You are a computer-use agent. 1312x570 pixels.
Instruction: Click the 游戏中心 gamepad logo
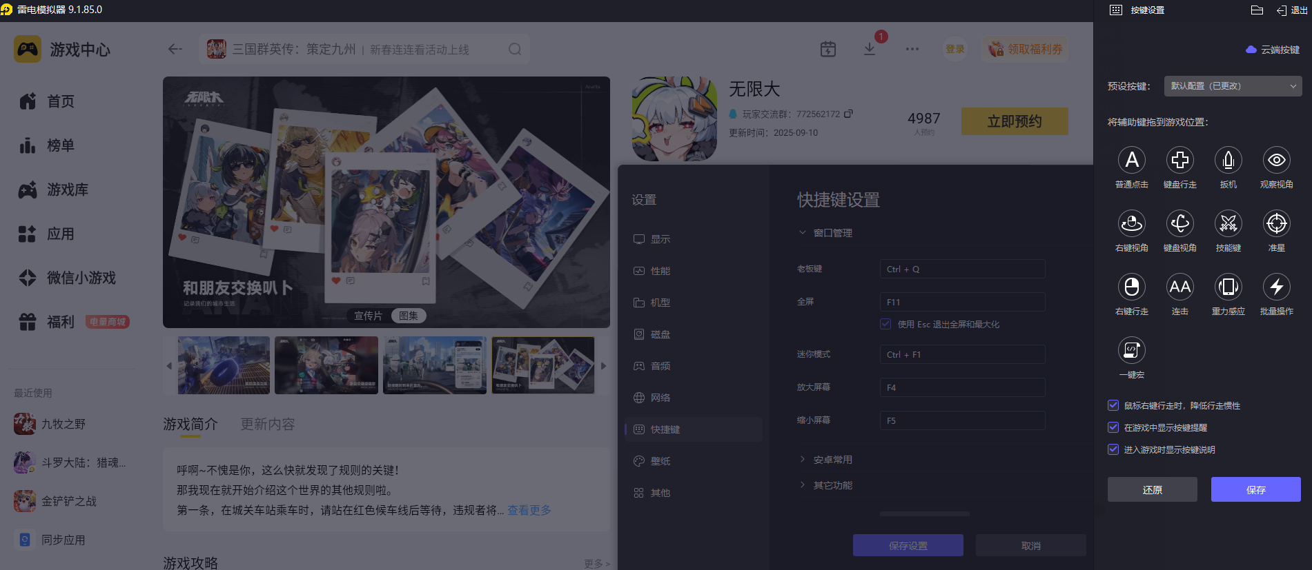(28, 50)
